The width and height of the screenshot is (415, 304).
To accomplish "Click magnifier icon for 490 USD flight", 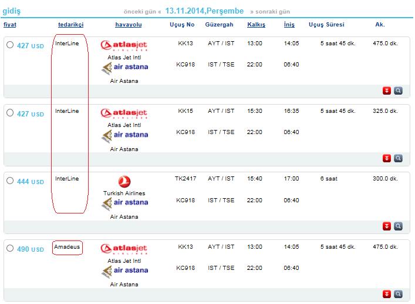I will tap(398, 294).
